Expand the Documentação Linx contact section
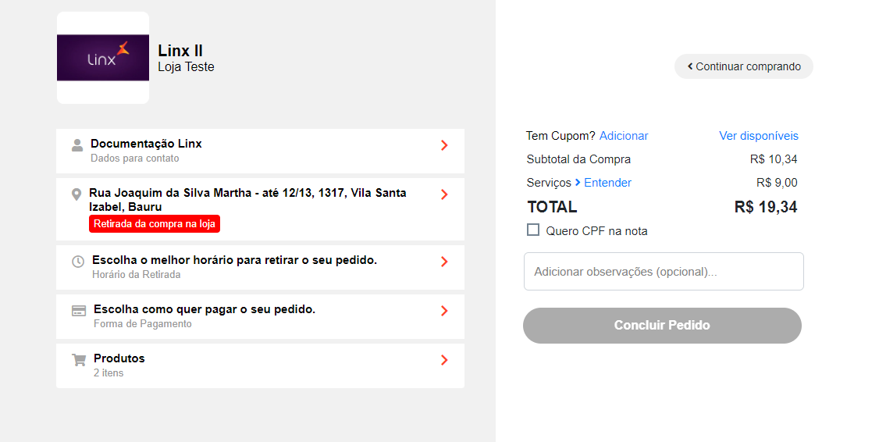 [x=444, y=145]
